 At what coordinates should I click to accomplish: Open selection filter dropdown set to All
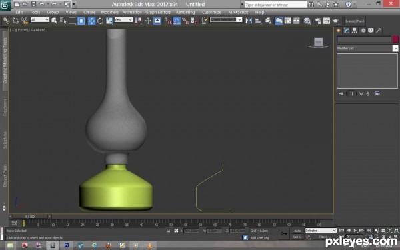click(x=40, y=19)
